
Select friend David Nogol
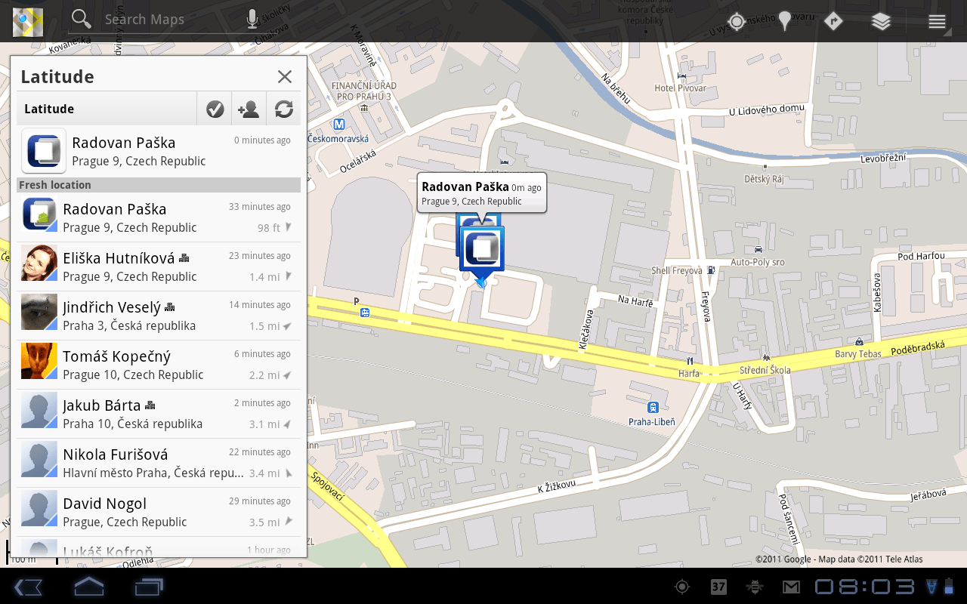[x=159, y=512]
